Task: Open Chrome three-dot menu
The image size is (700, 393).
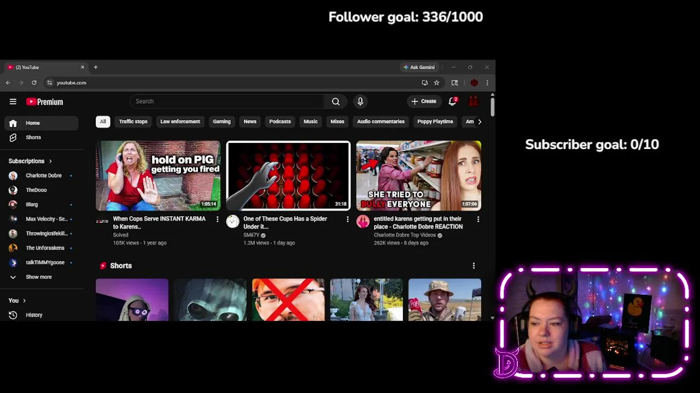Action: [487, 83]
